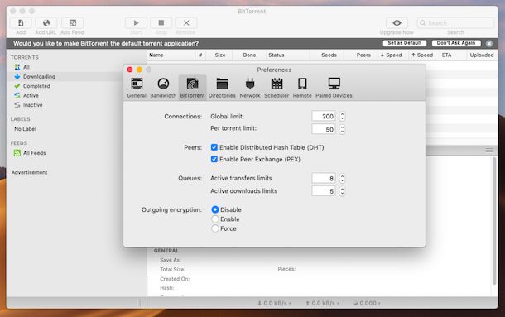Toggle Enable Distributed Hash Table checkbox

(214, 147)
